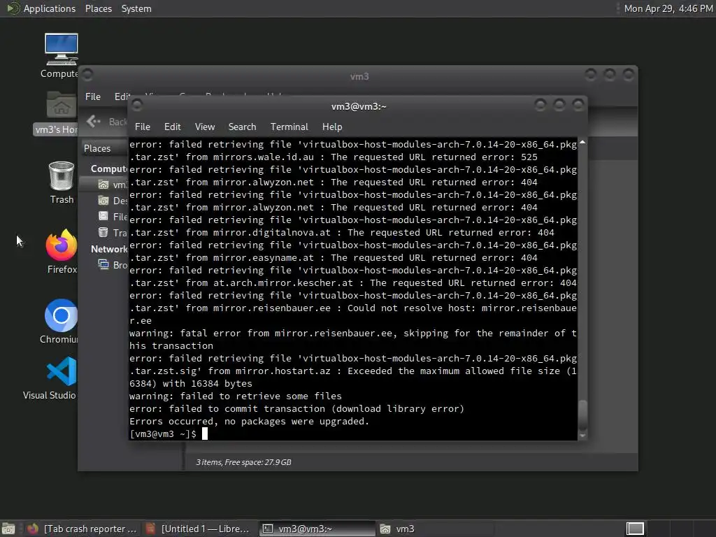
Task: Switch to vm3 file manager in taskbar
Action: coord(435,529)
